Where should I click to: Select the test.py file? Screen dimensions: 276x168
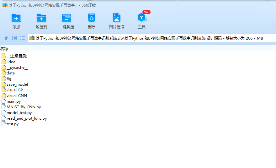click(10, 124)
